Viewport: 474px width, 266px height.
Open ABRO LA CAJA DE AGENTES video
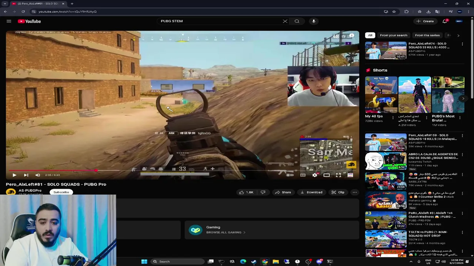(385, 161)
